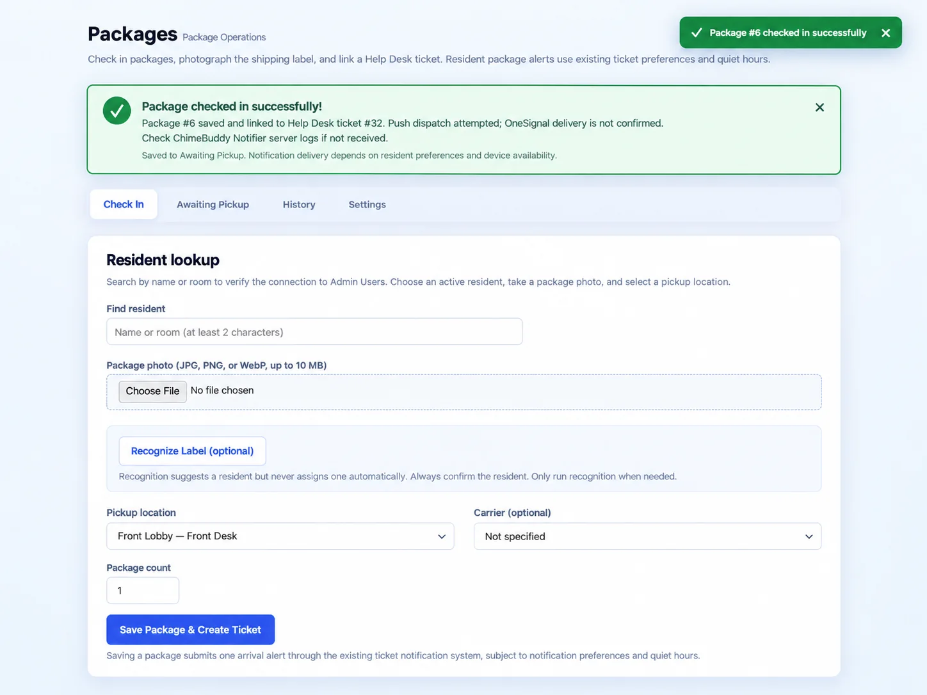Go to the History tab
927x695 pixels.
(x=299, y=204)
